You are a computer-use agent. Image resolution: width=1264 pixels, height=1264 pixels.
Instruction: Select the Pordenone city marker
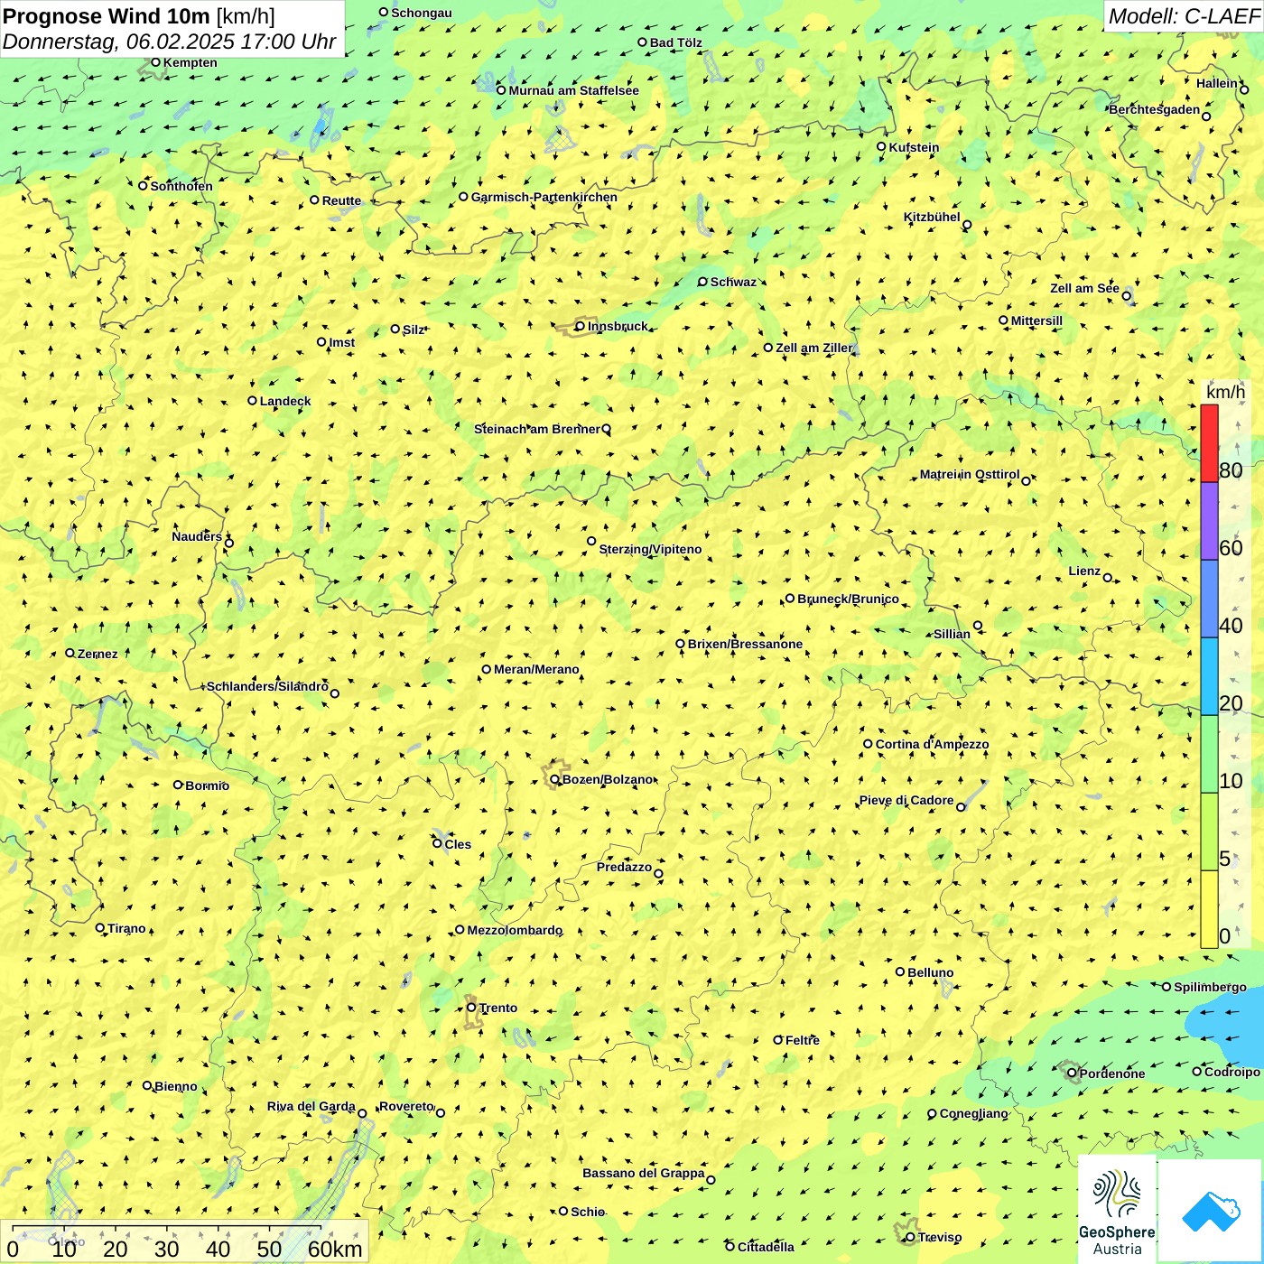[1072, 1073]
